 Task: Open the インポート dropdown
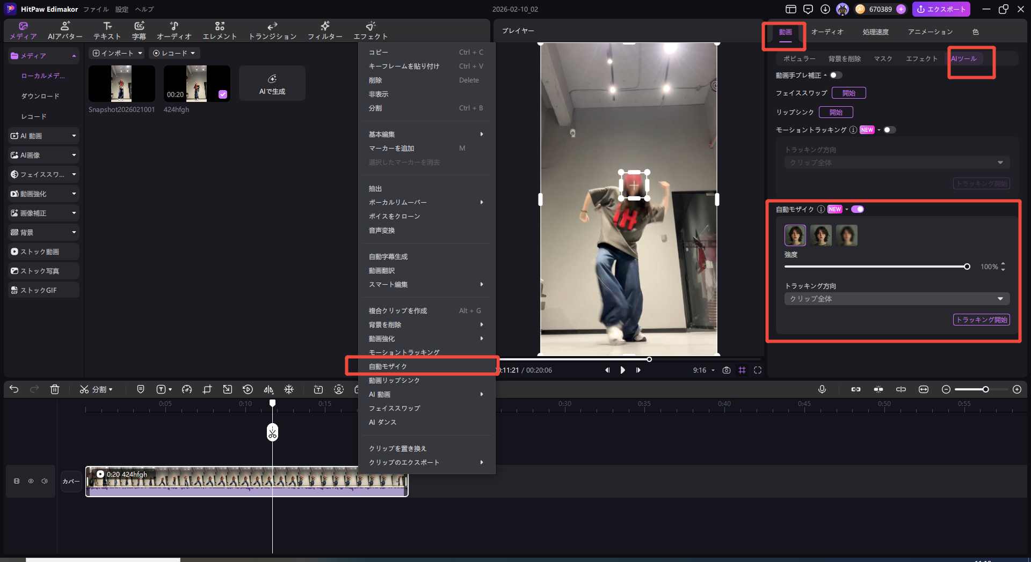coord(117,53)
